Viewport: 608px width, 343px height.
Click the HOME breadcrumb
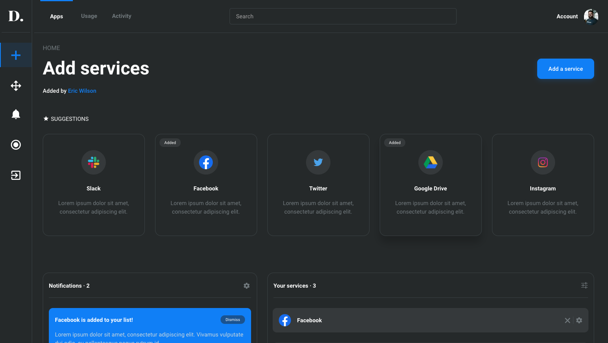point(51,48)
